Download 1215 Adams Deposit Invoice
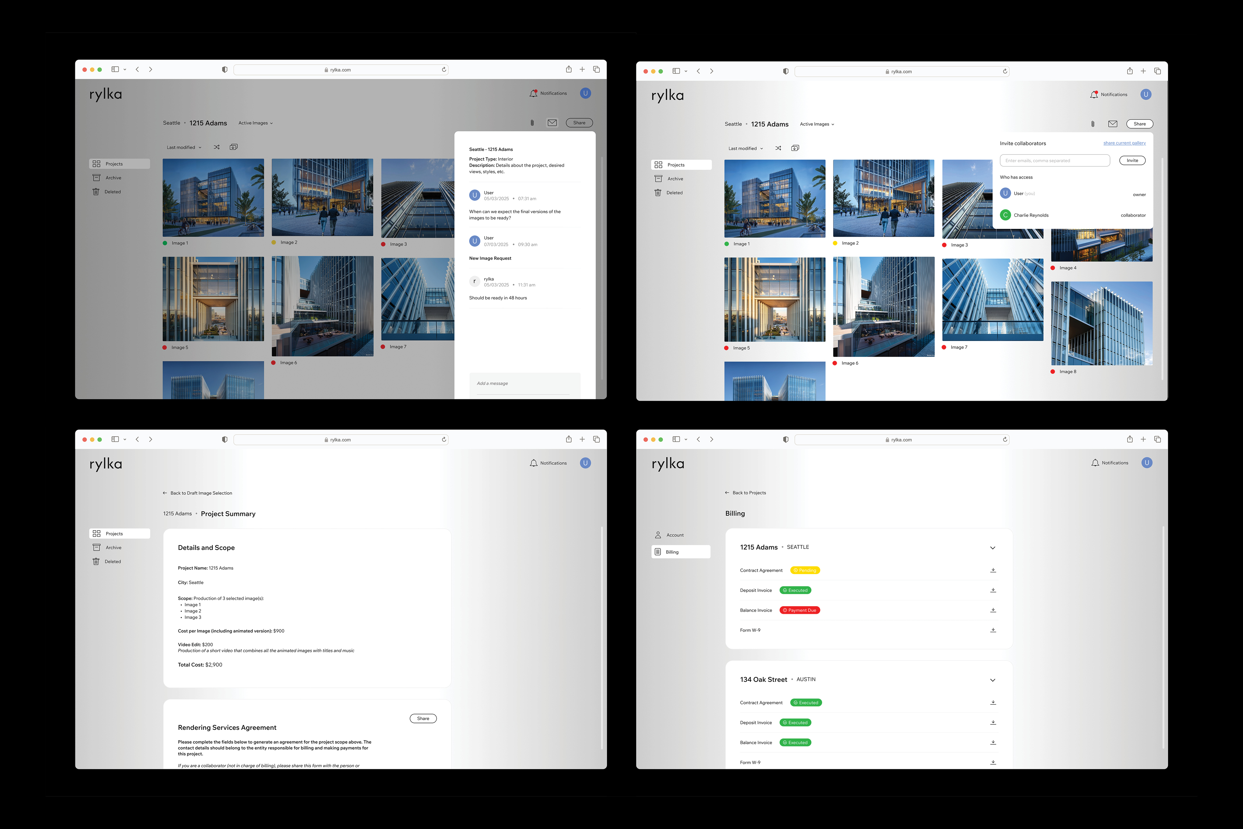Viewport: 1243px width, 829px height. click(x=993, y=590)
